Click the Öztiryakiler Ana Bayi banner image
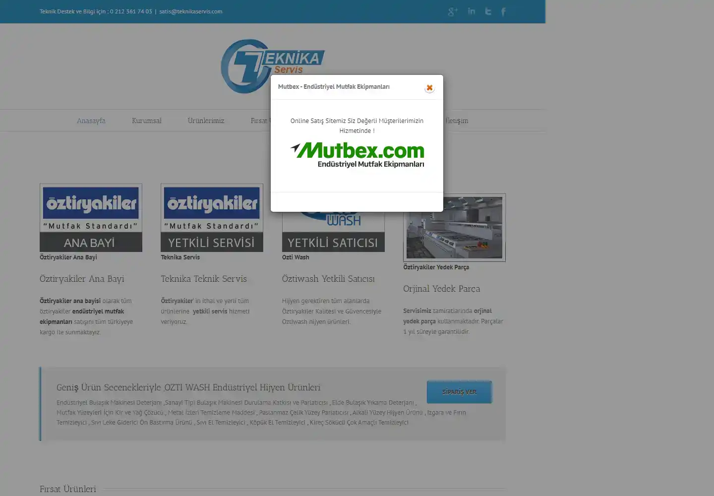The width and height of the screenshot is (714, 496). pyautogui.click(x=91, y=218)
